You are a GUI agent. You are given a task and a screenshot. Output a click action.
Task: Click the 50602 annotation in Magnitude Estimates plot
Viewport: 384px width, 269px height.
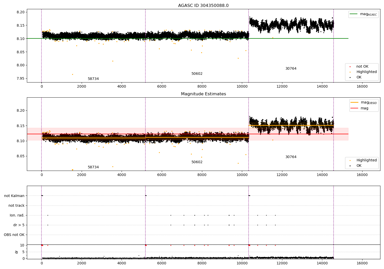(197, 162)
